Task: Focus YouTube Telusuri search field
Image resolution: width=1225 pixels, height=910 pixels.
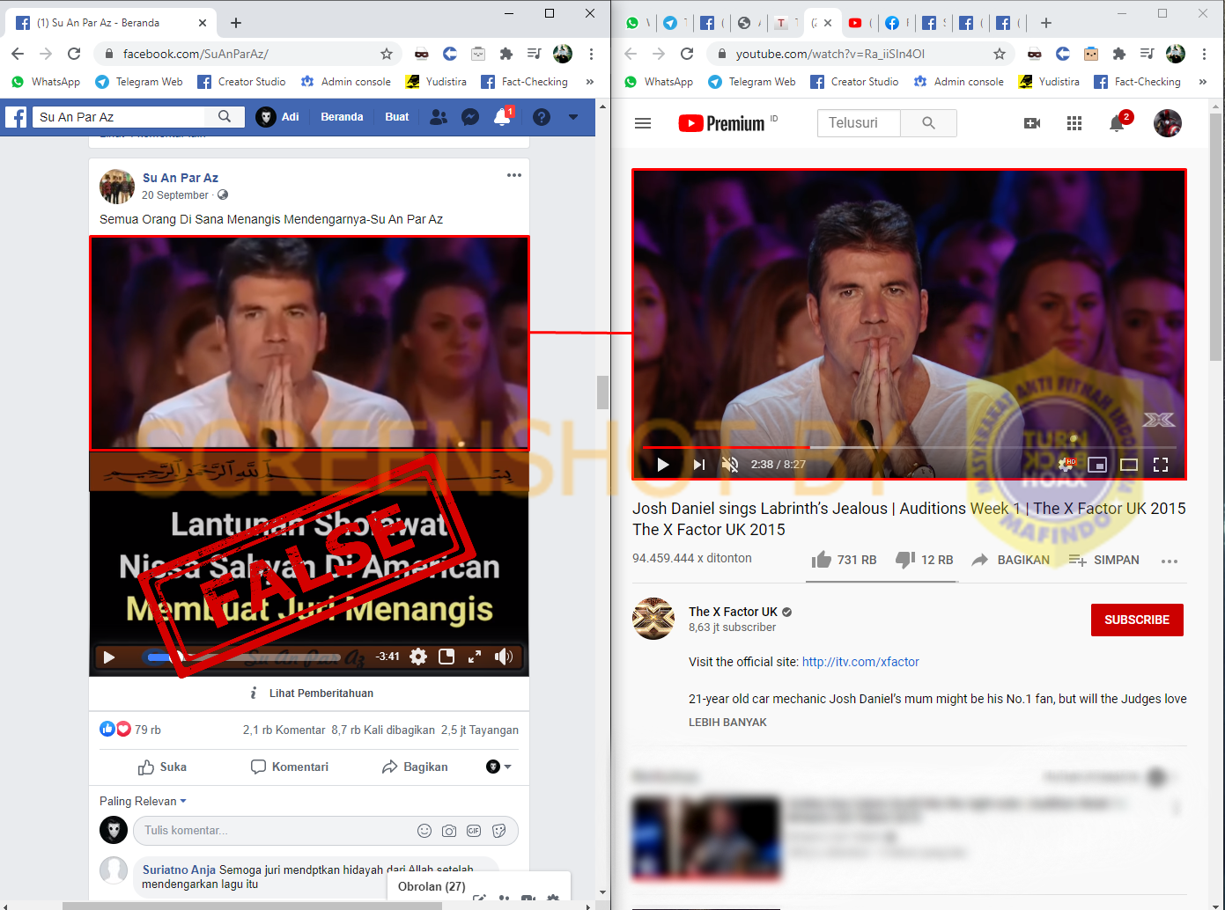Action: point(859,123)
